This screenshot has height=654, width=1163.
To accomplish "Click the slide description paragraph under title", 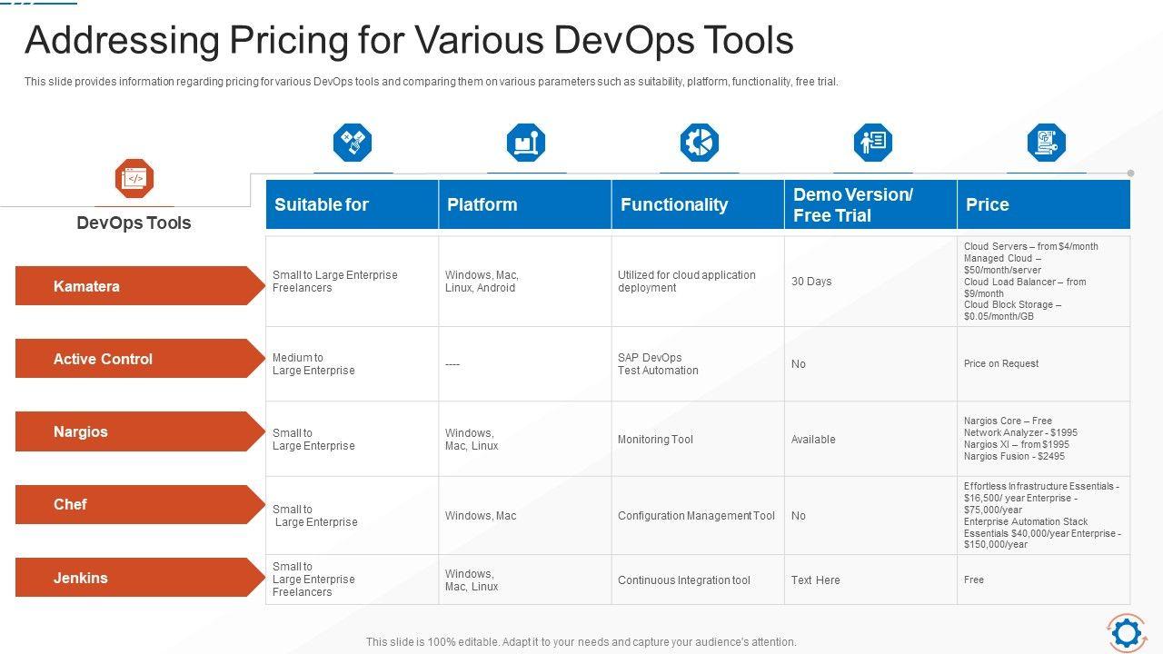I will (x=432, y=82).
